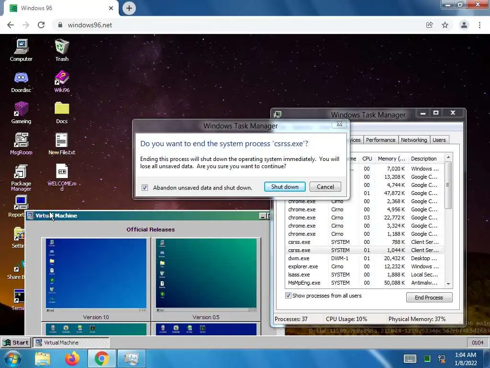Screen dimensions: 490x368
Task: Click the Windows 96 taskbar clock 01:04
Action: [477, 342]
